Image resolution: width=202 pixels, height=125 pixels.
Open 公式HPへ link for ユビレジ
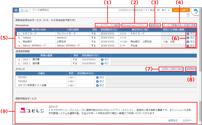tap(188, 120)
